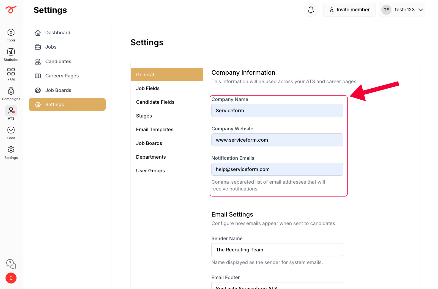Click the Dashboard home icon
The image size is (438, 289).
pos(38,33)
